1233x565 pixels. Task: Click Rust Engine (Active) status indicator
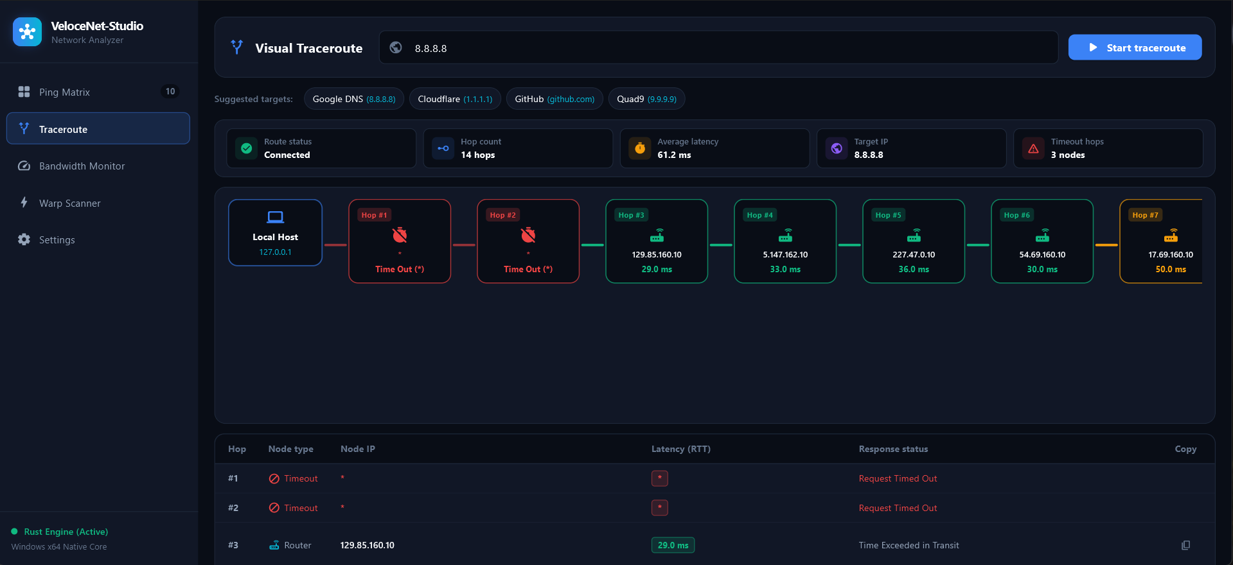[x=60, y=532]
